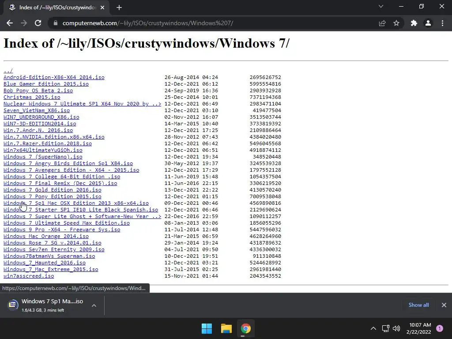Download Christmas 2015.iso
The width and height of the screenshot is (452, 339).
[x=32, y=97]
